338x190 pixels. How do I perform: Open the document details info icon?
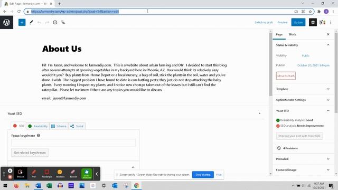(55, 22)
